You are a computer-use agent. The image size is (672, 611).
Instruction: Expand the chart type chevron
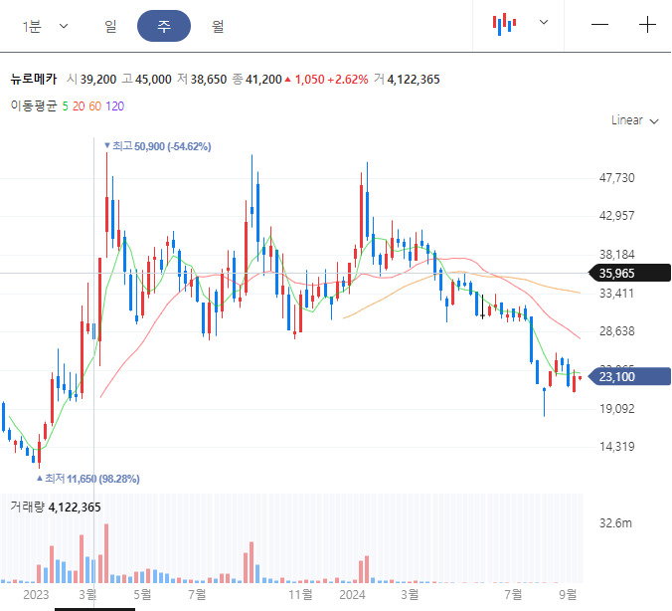(x=544, y=22)
